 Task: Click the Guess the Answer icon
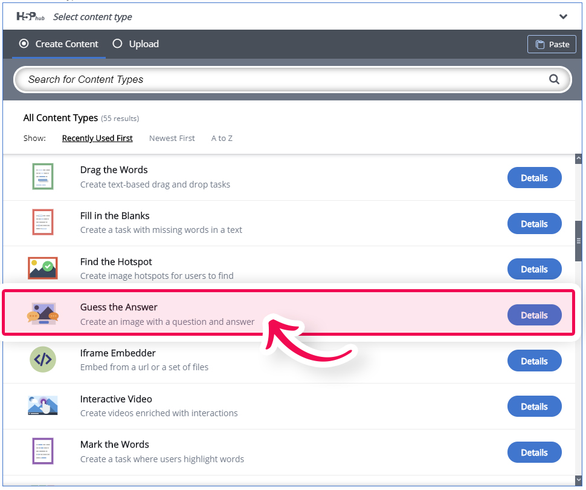click(43, 314)
